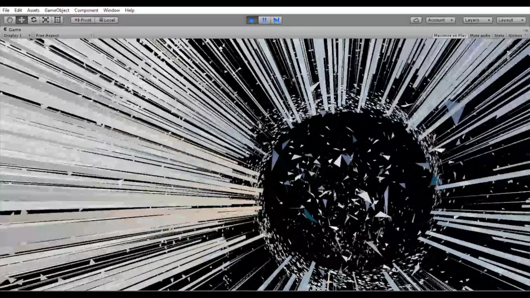Open the Free Aspect dropdown

64,36
